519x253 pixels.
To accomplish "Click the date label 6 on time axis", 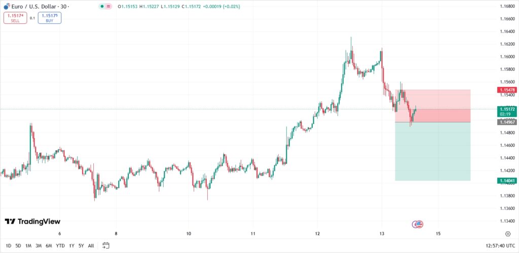I will click(x=60, y=234).
